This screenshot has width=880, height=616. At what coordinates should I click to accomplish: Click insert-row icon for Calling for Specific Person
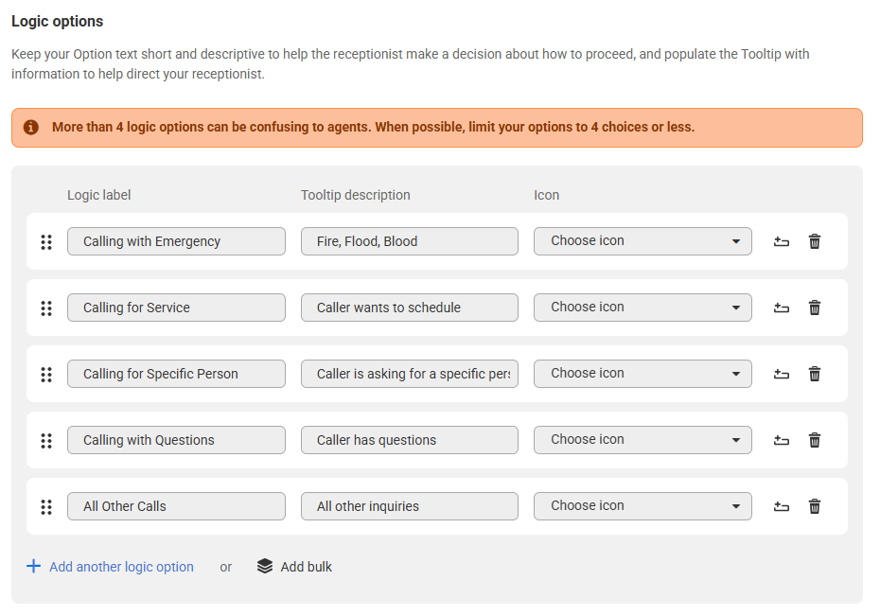click(782, 374)
